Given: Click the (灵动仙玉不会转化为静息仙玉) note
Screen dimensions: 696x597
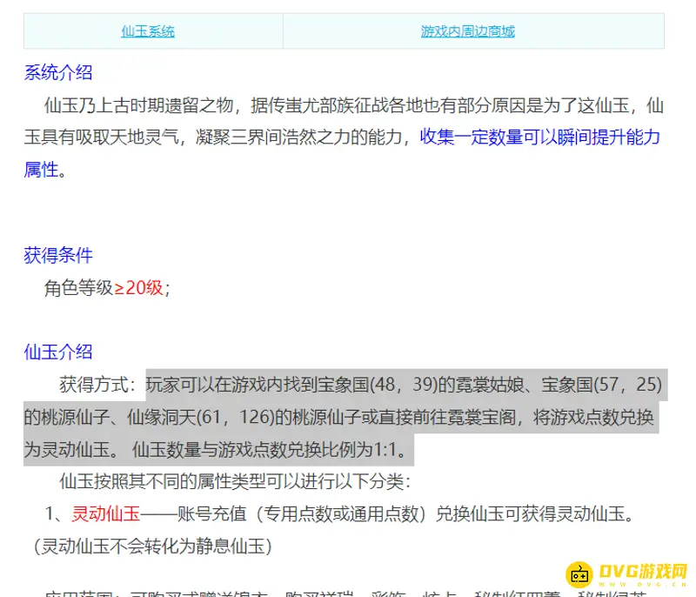Looking at the screenshot, I should [153, 547].
